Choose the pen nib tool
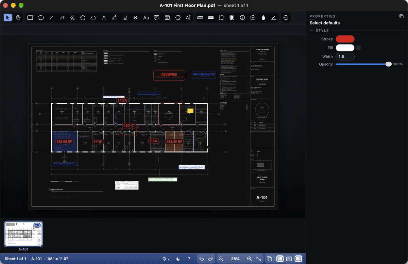 click(x=104, y=18)
